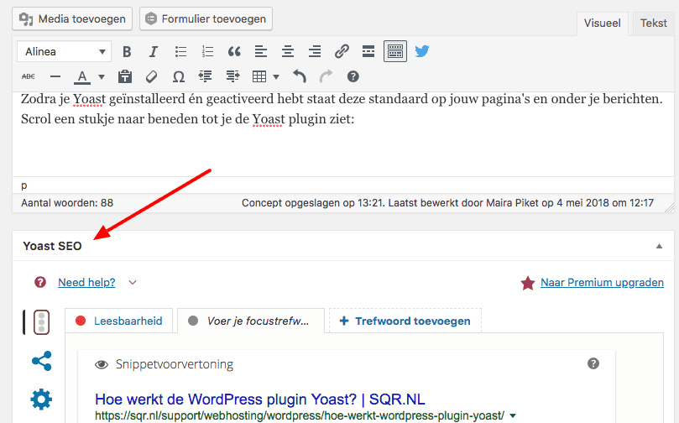Decrease paragraph indent
Viewport: 679px width, 423px height.
[205, 76]
